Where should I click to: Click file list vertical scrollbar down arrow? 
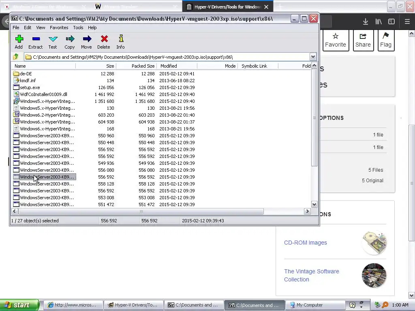coord(314,204)
